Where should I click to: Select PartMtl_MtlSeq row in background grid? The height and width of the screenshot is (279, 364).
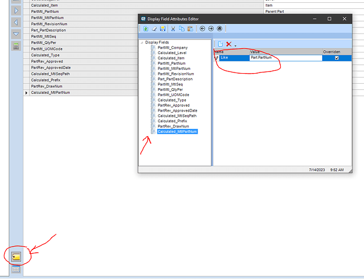pos(84,37)
